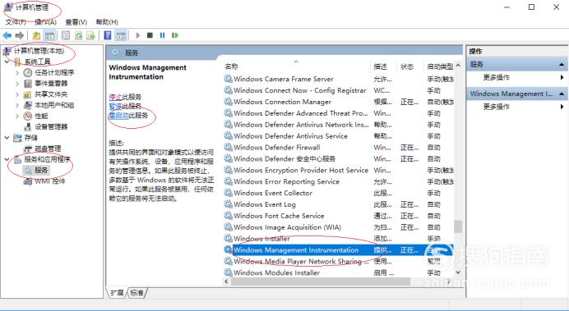Select 服务 in the left tree
Image resolution: width=569 pixels, height=311 pixels.
[x=41, y=170]
